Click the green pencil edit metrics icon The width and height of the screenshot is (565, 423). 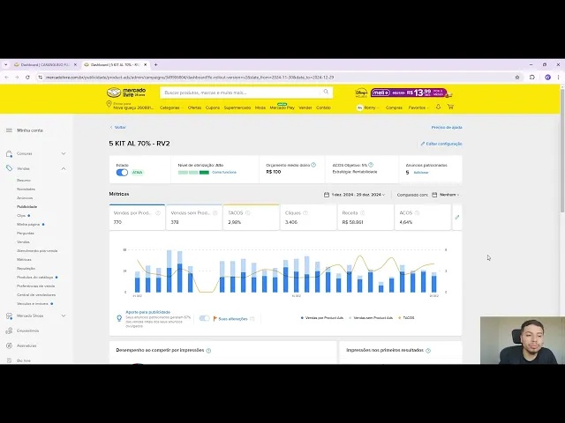[x=457, y=218]
